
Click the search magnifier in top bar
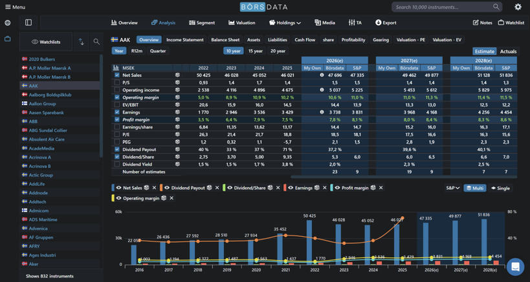pyautogui.click(x=496, y=6)
